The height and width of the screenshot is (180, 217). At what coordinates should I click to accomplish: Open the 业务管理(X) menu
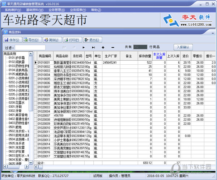[x=57, y=10]
